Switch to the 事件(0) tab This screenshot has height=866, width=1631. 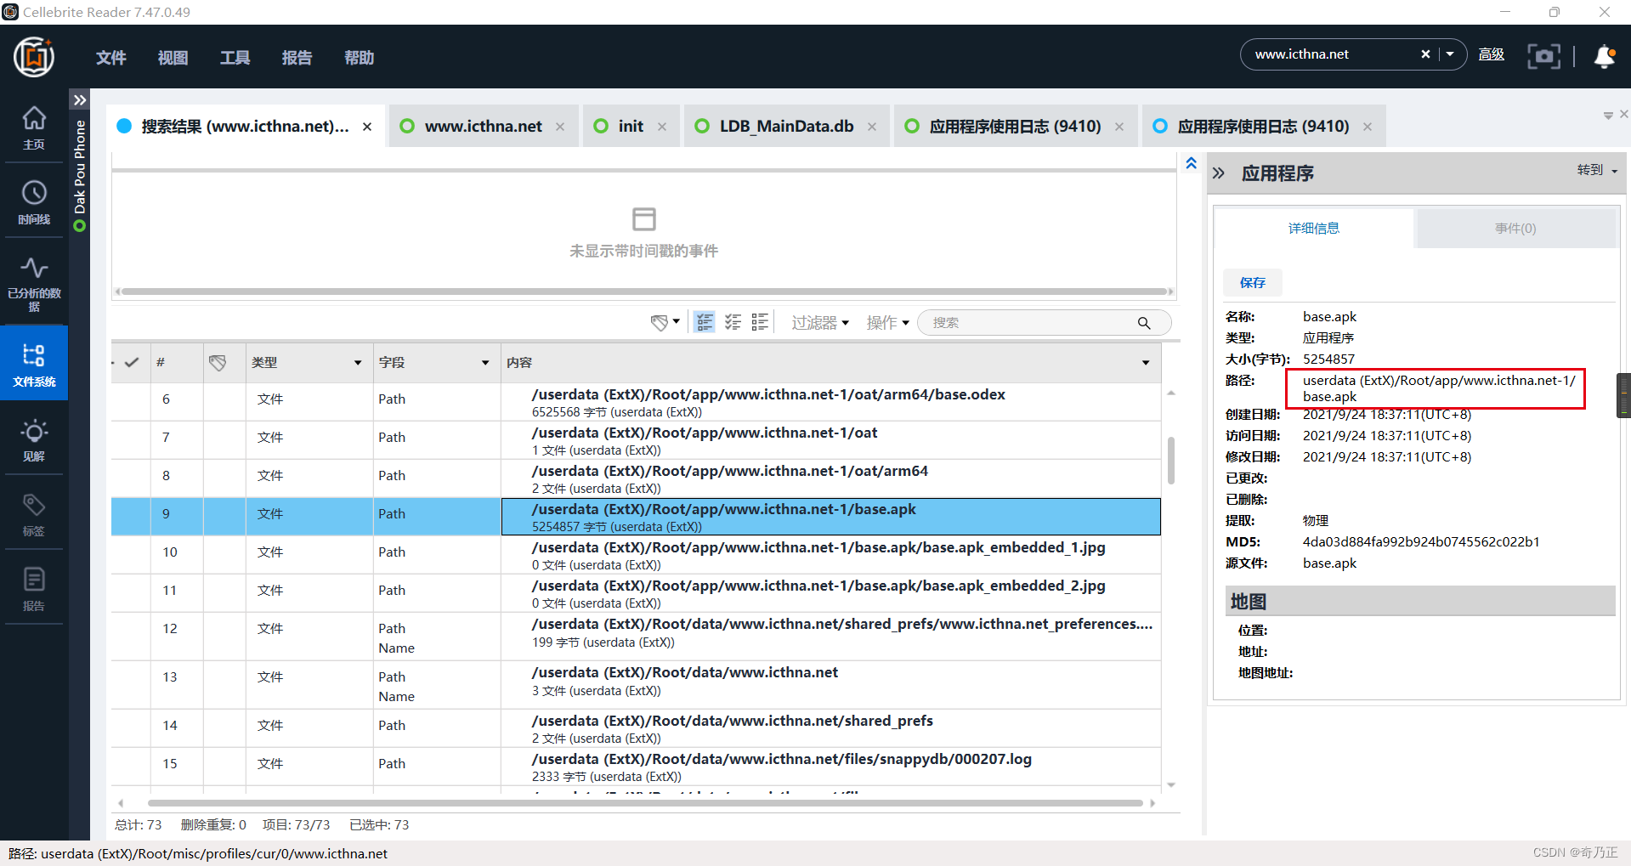1515,228
